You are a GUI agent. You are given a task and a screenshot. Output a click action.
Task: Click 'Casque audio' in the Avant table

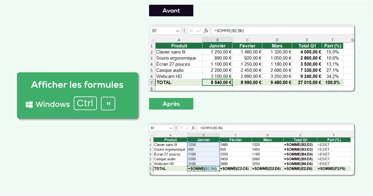(x=170, y=70)
